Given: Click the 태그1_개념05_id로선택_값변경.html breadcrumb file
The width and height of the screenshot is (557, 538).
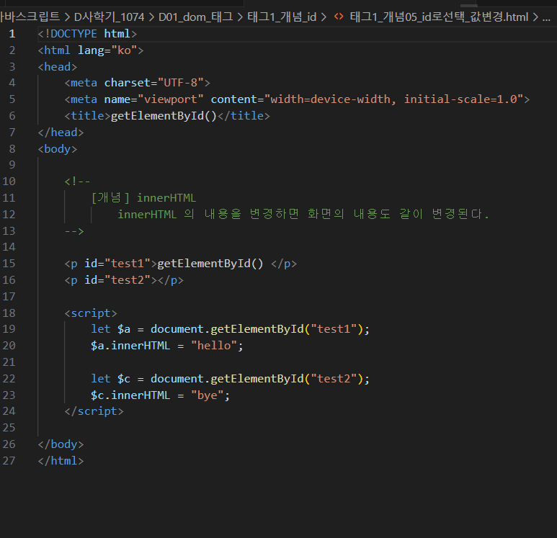Looking at the screenshot, I should click(x=439, y=17).
